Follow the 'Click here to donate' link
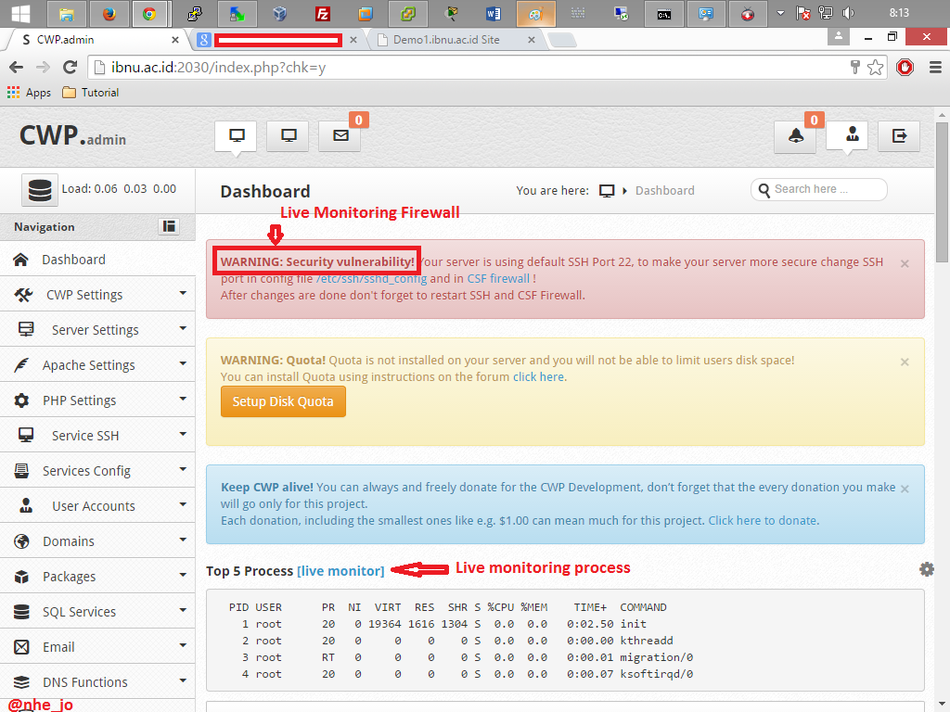Screen dimensions: 950x712 (763, 521)
